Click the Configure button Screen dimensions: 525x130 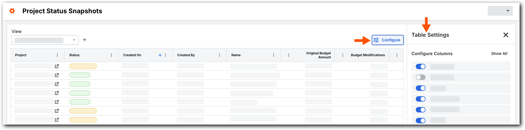387,40
